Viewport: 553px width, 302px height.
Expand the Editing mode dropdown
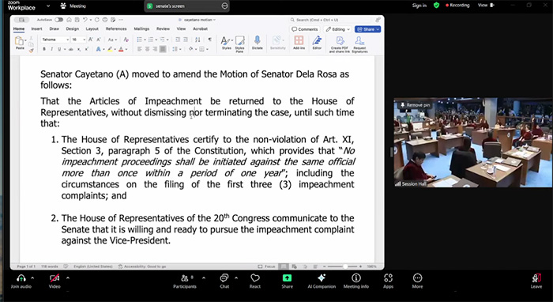click(x=338, y=29)
